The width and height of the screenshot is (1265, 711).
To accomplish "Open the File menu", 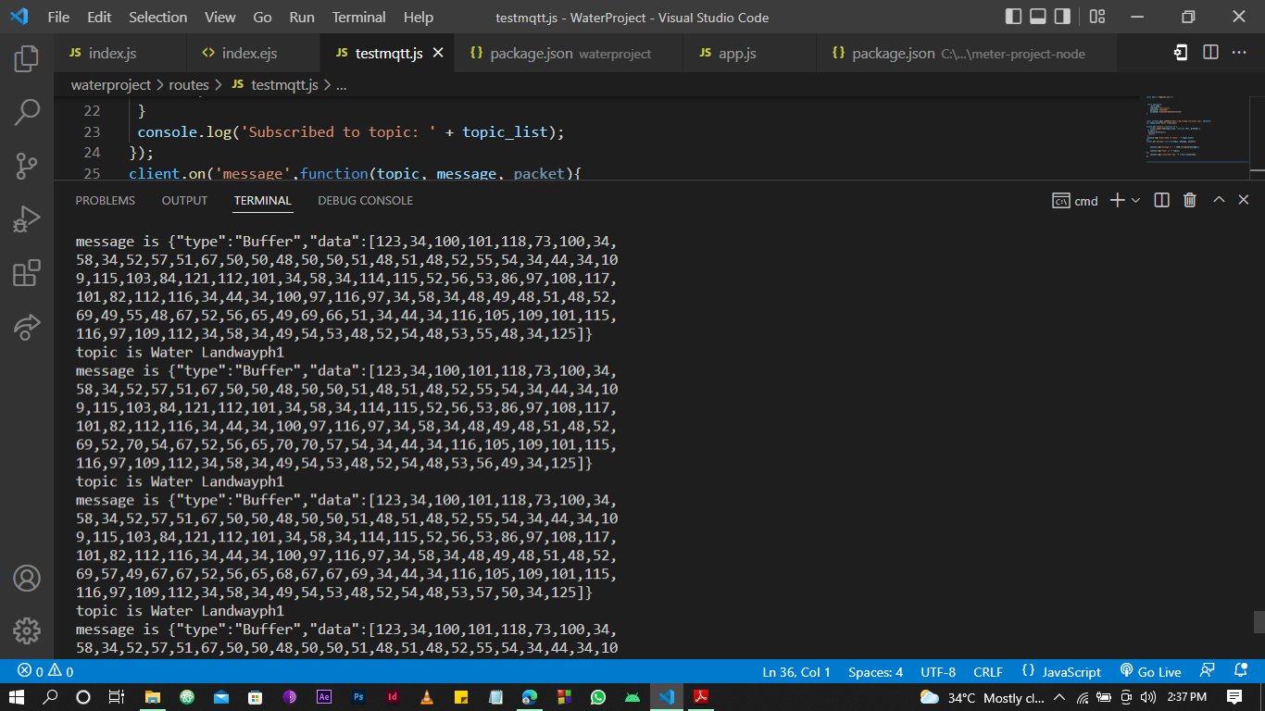I will [58, 17].
